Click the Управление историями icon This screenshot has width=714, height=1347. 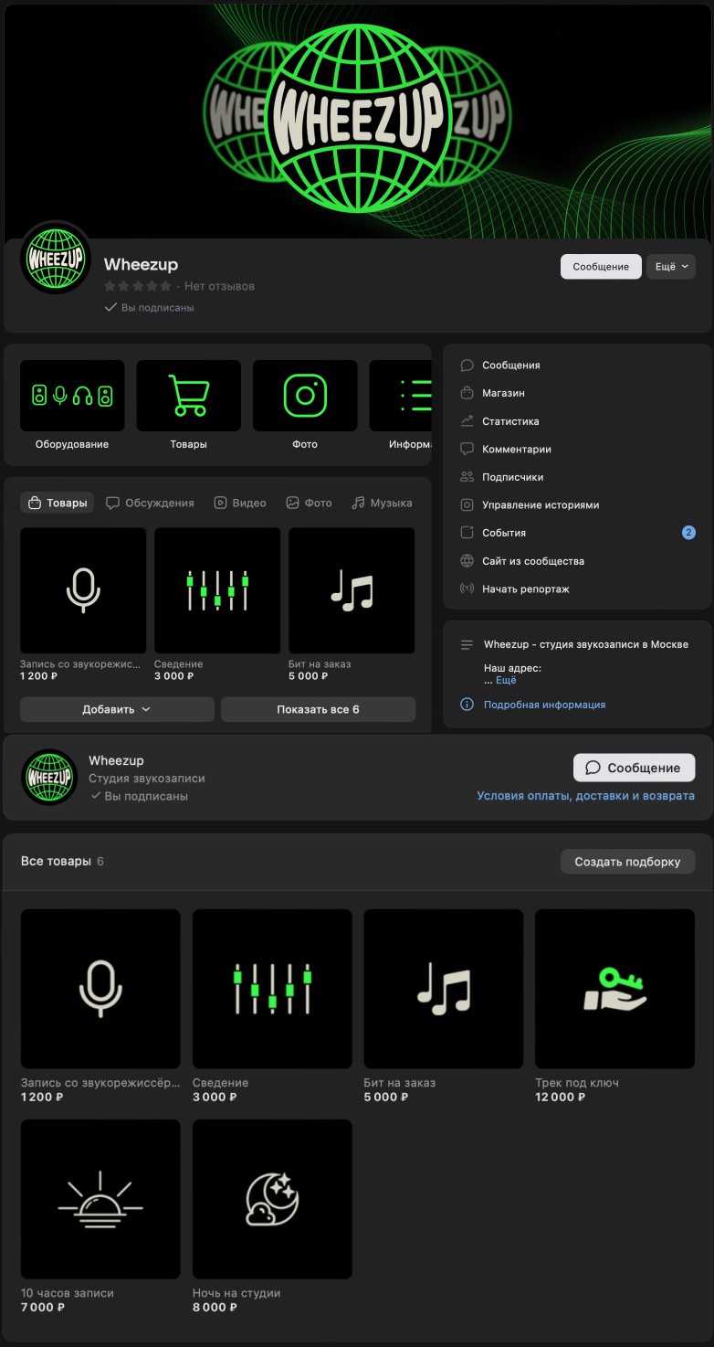(x=467, y=505)
